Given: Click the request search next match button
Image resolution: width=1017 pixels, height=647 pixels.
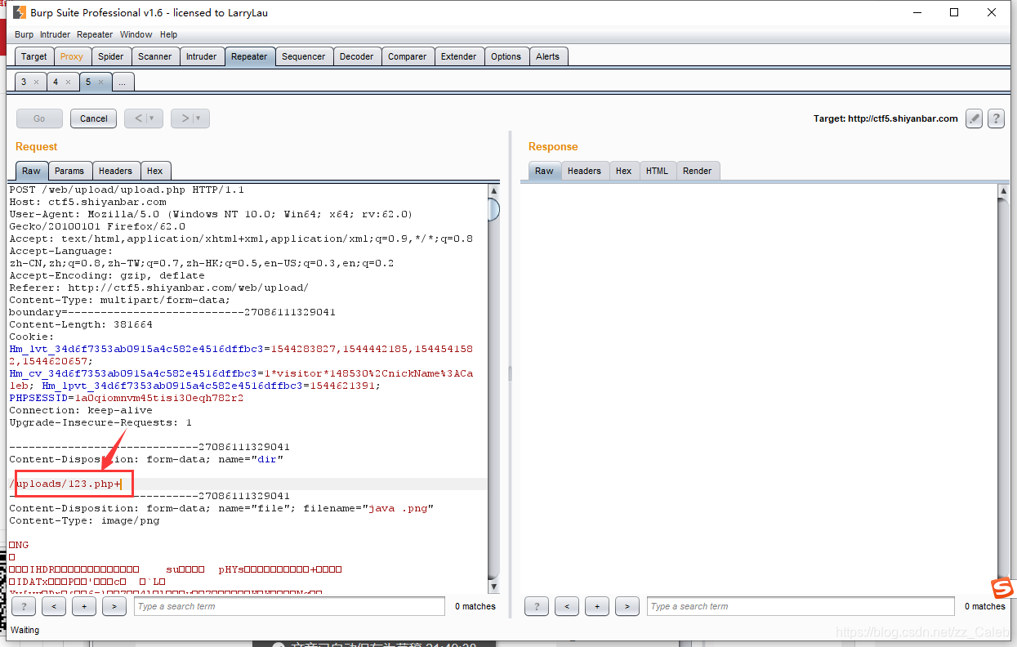Looking at the screenshot, I should [114, 606].
